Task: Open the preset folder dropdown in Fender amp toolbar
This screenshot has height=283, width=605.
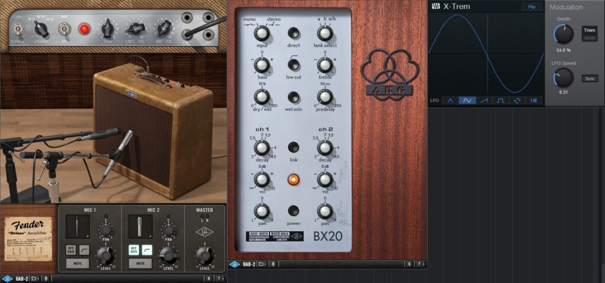Action: [35, 278]
